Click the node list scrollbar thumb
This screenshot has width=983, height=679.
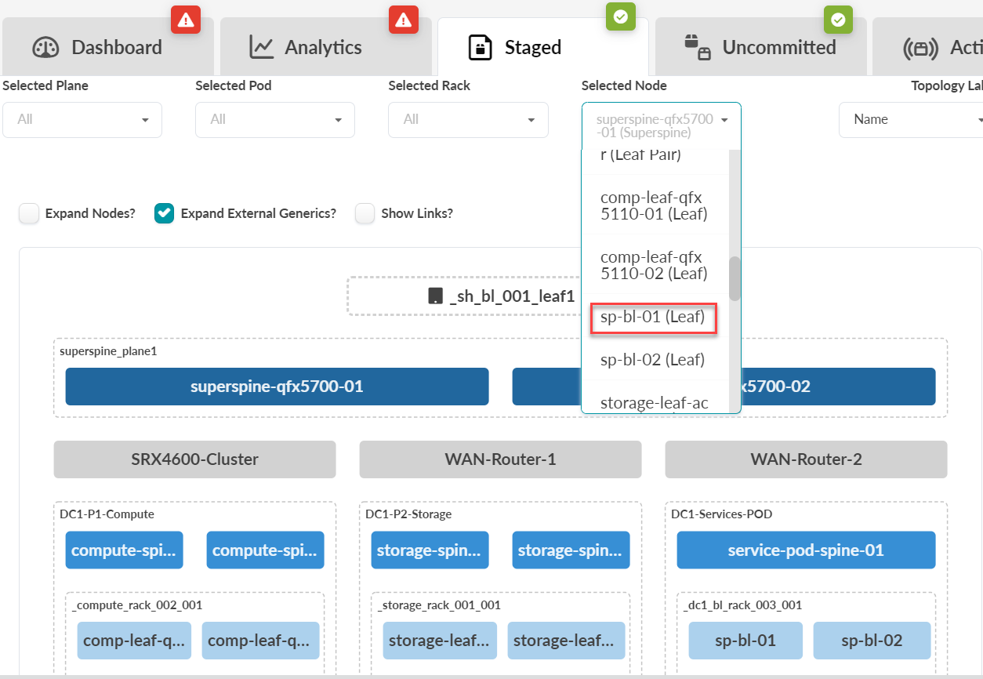735,279
